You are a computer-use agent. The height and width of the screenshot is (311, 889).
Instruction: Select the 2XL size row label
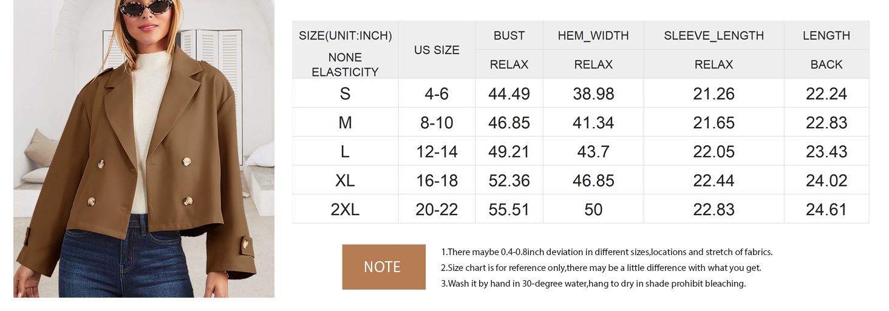[x=345, y=210]
